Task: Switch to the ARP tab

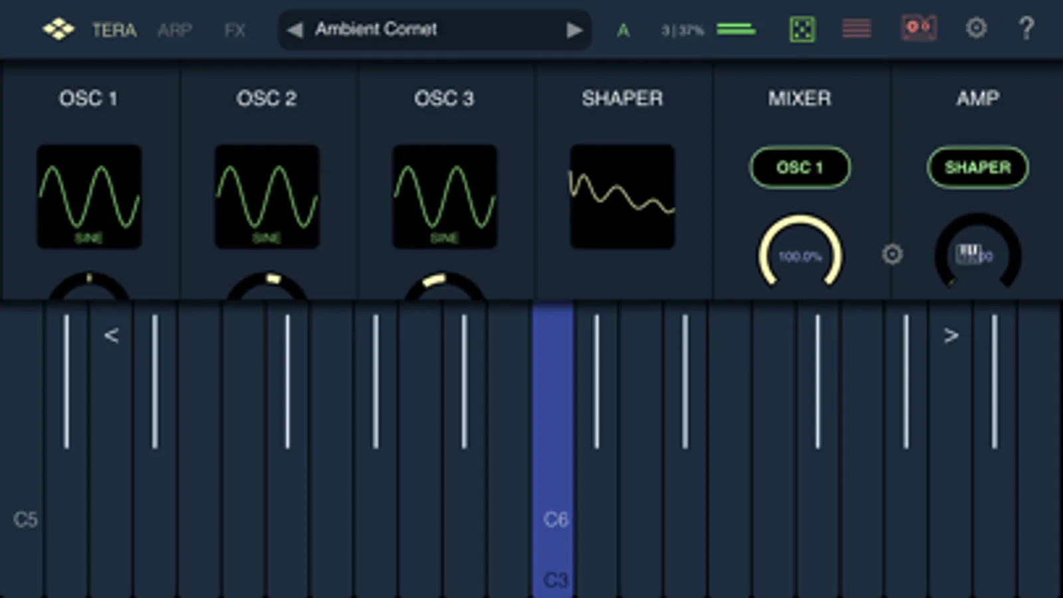Action: pyautogui.click(x=175, y=30)
